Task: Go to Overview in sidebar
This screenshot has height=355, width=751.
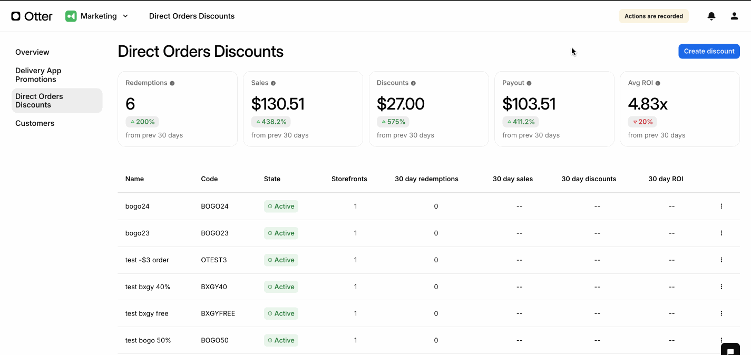Action: coord(32,52)
